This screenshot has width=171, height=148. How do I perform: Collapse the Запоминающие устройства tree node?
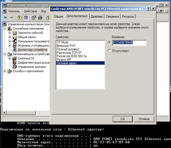click(x=5, y=54)
